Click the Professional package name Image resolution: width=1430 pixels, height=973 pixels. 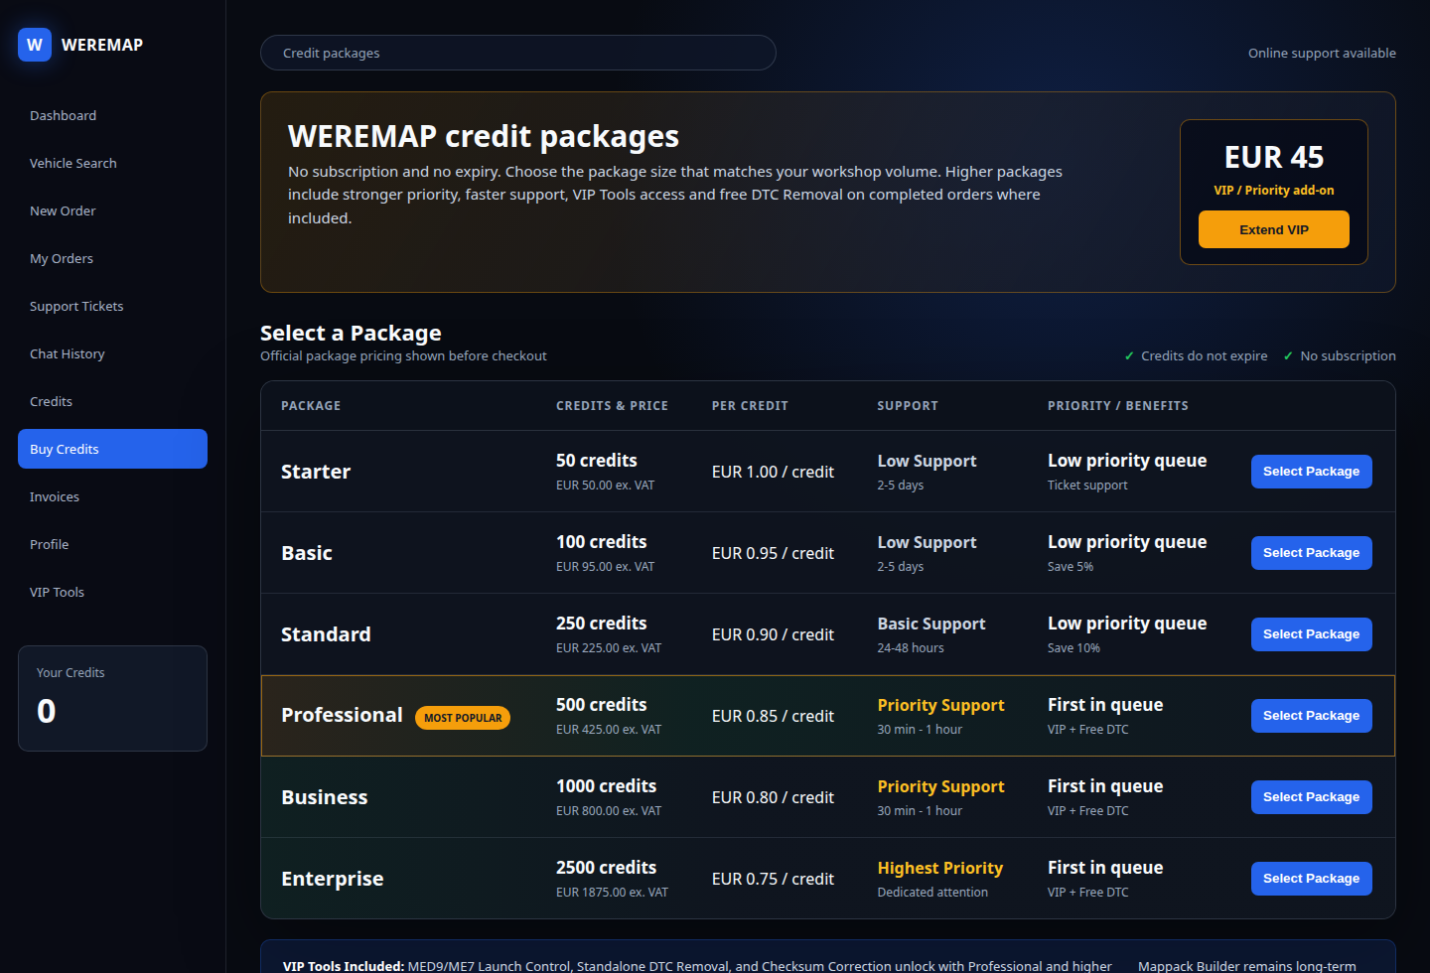coord(342,716)
